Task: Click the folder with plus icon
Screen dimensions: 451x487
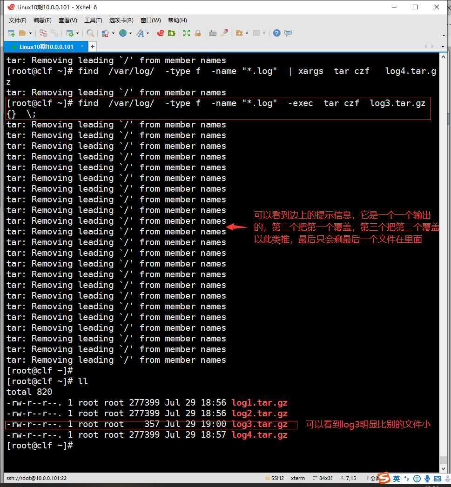Action: coord(239,33)
